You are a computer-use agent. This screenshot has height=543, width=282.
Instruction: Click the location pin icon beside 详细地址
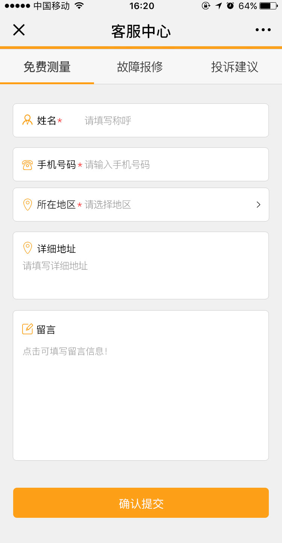(27, 248)
